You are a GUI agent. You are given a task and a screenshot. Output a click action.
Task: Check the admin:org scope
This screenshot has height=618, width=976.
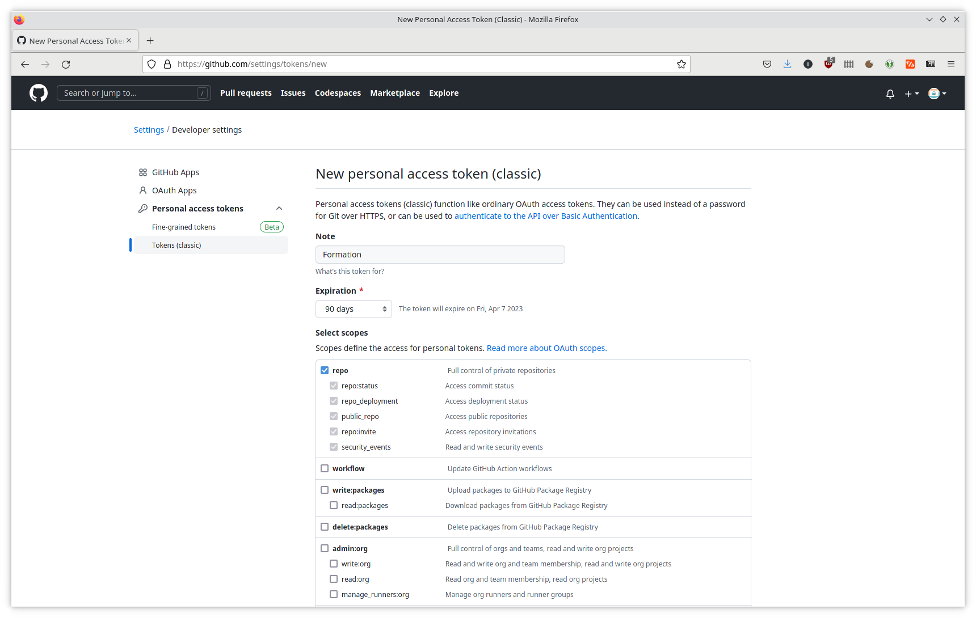(x=325, y=548)
